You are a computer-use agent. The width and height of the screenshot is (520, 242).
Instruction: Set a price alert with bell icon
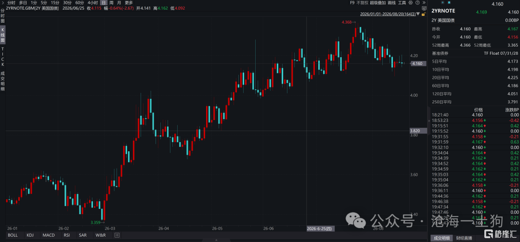pos(450,3)
